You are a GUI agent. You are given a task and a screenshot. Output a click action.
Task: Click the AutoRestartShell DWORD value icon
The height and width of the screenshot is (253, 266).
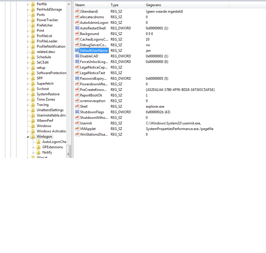pyautogui.click(x=77, y=28)
